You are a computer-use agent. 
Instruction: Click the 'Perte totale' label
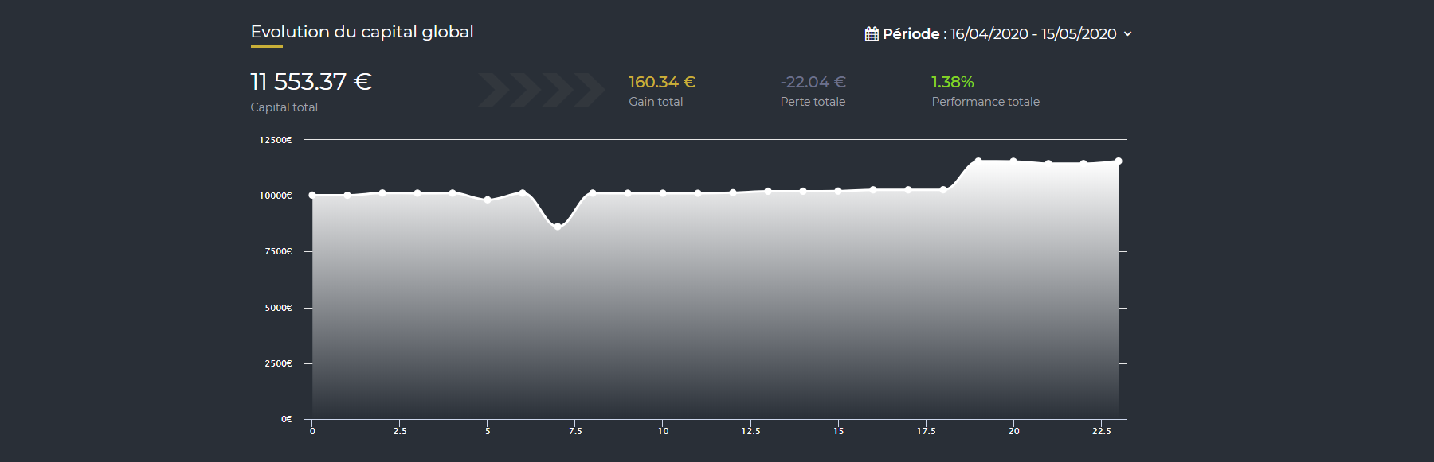tap(813, 102)
